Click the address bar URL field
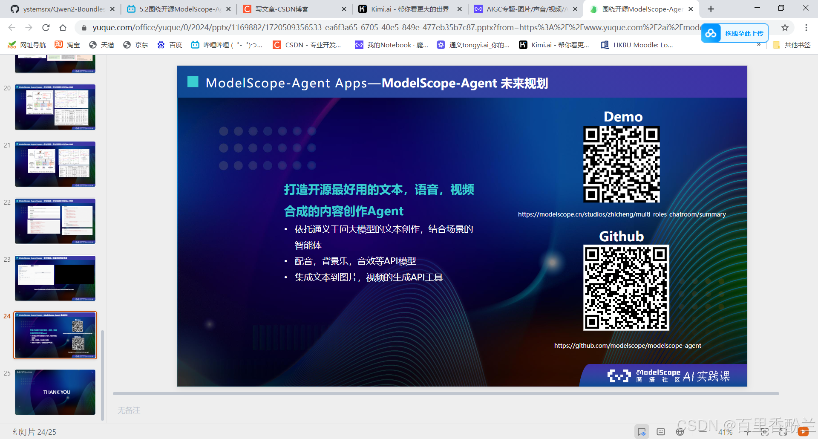This screenshot has width=818, height=439. pos(396,28)
